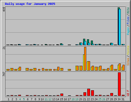Screen dimensions: 131x102
Task: Click green day label 18 on x-axis
Action: coord(73,99)
